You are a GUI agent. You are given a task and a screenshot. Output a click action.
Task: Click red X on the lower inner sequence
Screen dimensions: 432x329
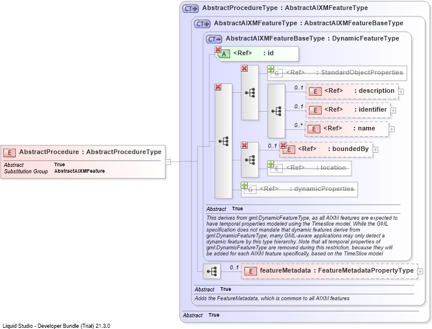(x=244, y=145)
